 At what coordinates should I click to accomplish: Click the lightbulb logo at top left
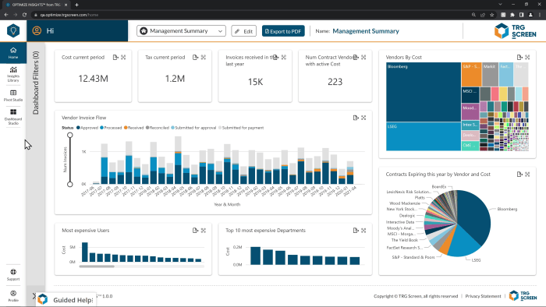pyautogui.click(x=13, y=30)
